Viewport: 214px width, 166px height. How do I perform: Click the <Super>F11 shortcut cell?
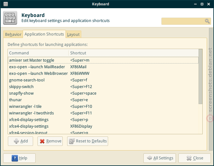click(81, 113)
